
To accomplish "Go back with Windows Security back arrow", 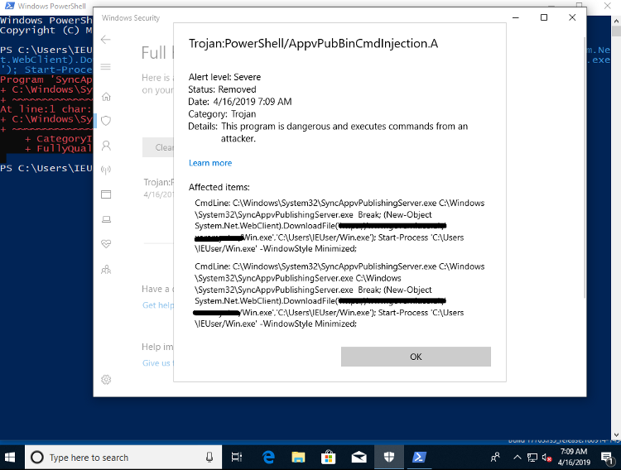I will pyautogui.click(x=105, y=39).
